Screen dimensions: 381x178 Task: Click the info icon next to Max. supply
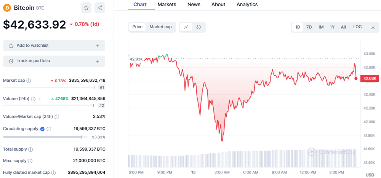[30, 161]
